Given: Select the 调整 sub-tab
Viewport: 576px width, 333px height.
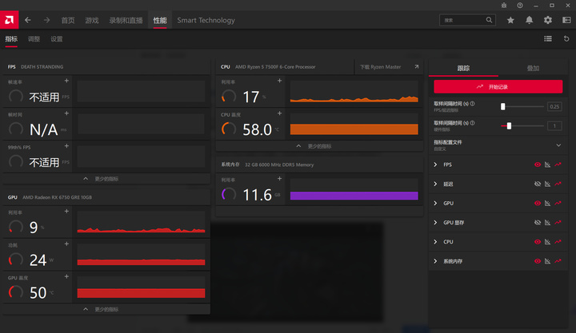Looking at the screenshot, I should (x=34, y=38).
